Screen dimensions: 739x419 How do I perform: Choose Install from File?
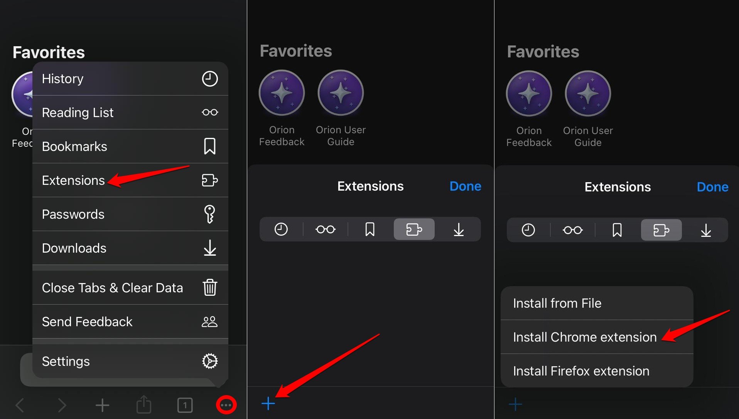point(597,303)
